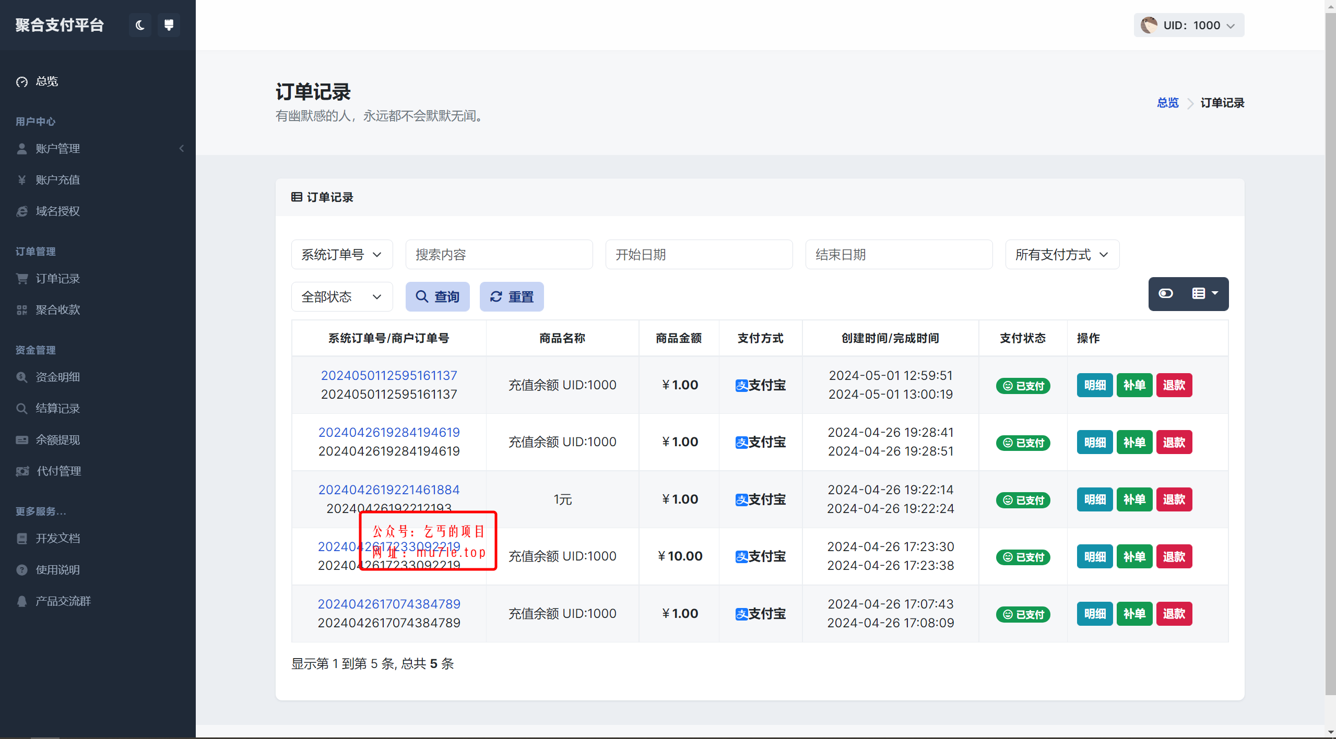The image size is (1336, 739).
Task: Click 明细 for order 2024042617074384789
Action: tap(1095, 614)
